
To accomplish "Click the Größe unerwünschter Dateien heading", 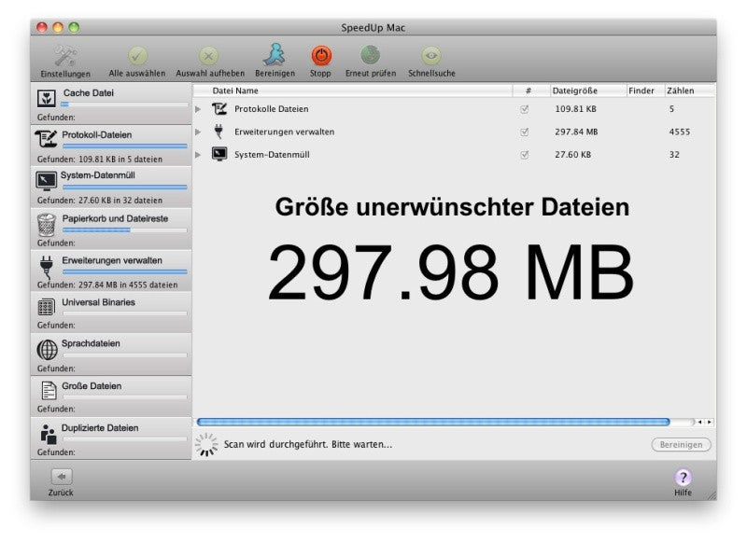I will (x=452, y=207).
